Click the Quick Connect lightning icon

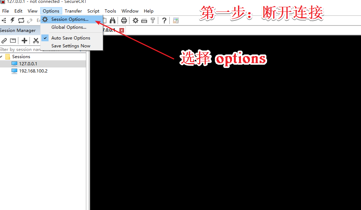click(13, 20)
